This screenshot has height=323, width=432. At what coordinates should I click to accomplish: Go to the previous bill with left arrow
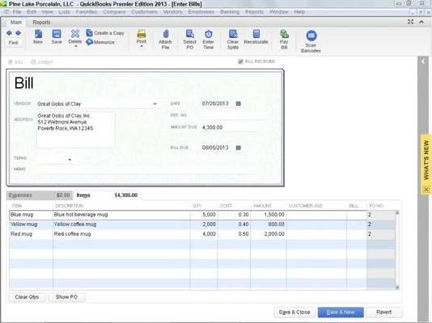pos(9,33)
